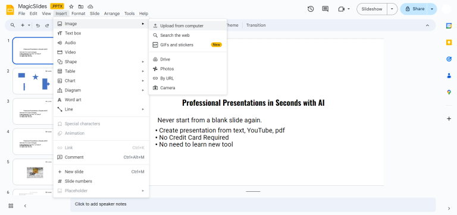Open the View menu
This screenshot has width=457, height=215.
pos(46,14)
